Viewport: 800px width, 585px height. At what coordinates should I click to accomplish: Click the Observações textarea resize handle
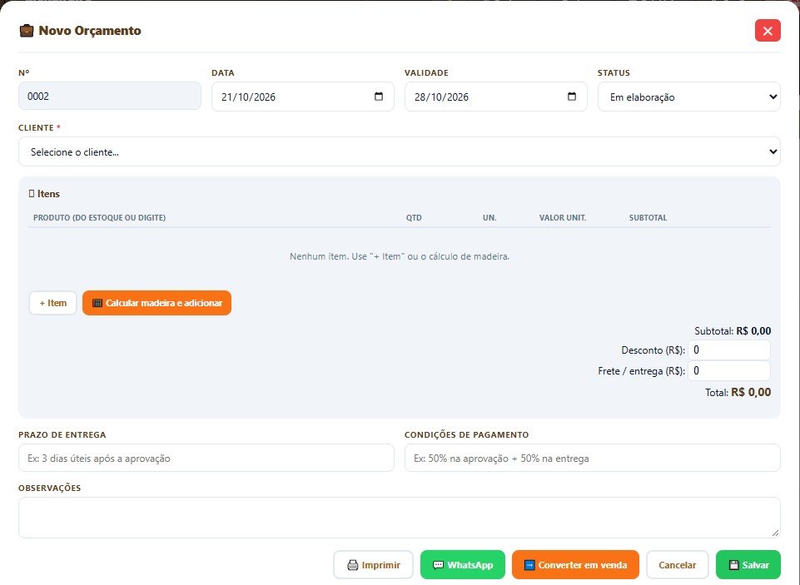pyautogui.click(x=775, y=533)
